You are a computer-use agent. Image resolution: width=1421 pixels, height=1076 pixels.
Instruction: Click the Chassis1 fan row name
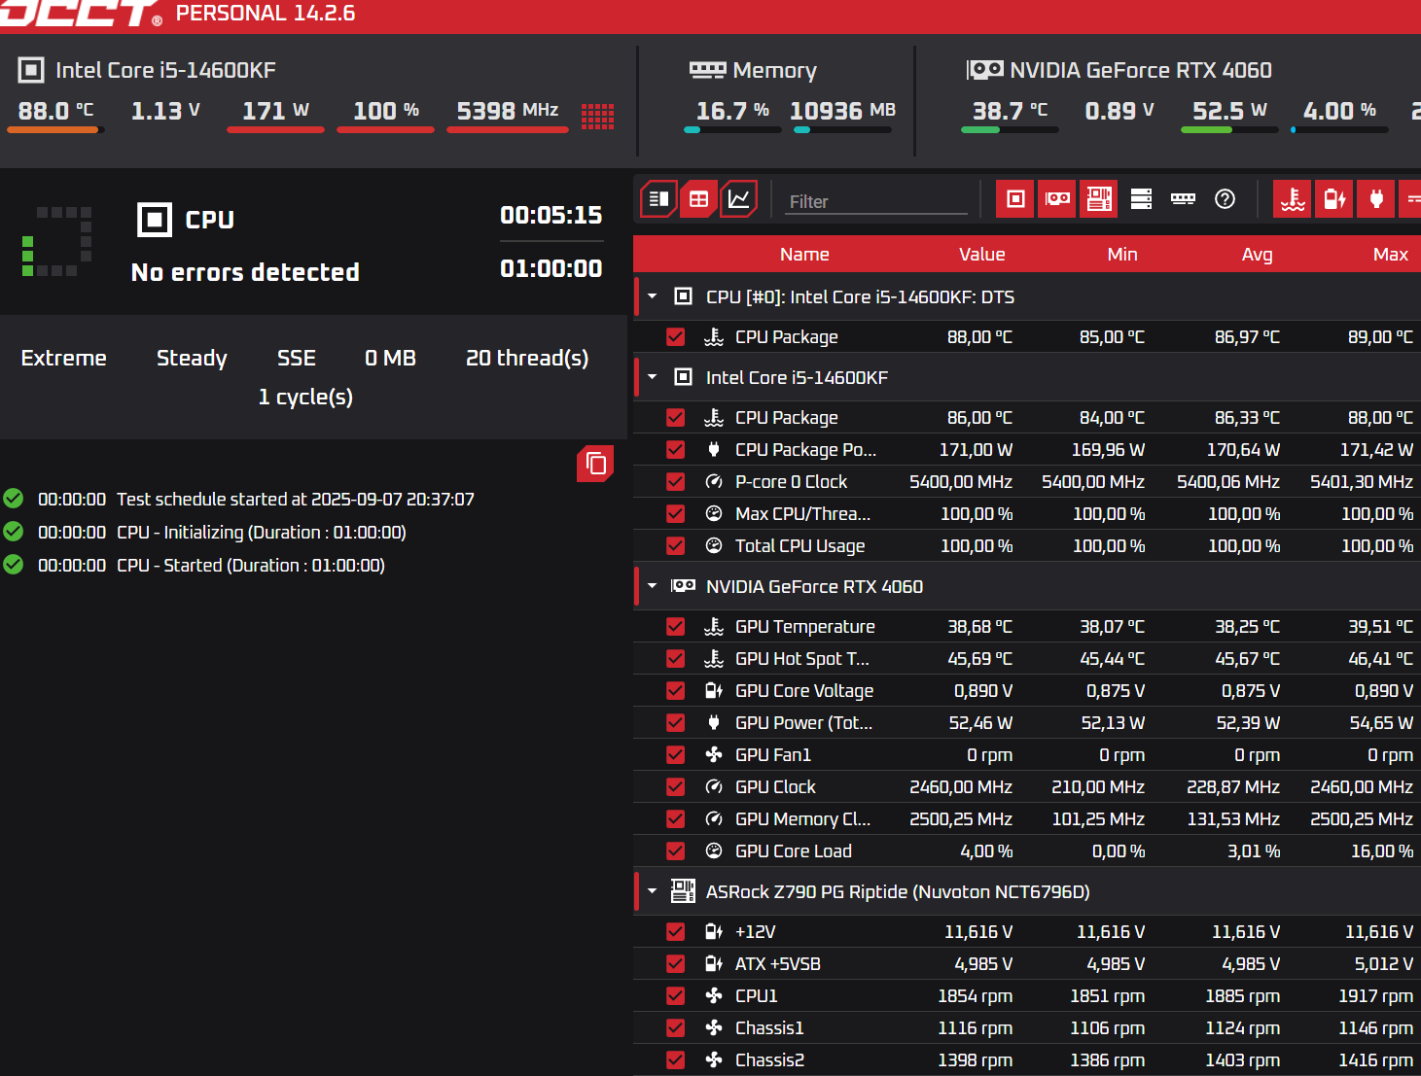[x=769, y=1027]
